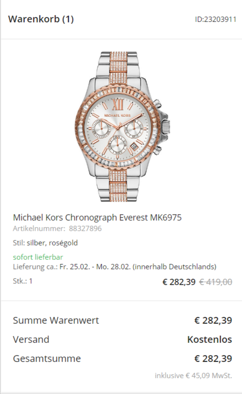The width and height of the screenshot is (242, 394).
Task: Click the Summe Warenwert label
Action: click(x=56, y=320)
